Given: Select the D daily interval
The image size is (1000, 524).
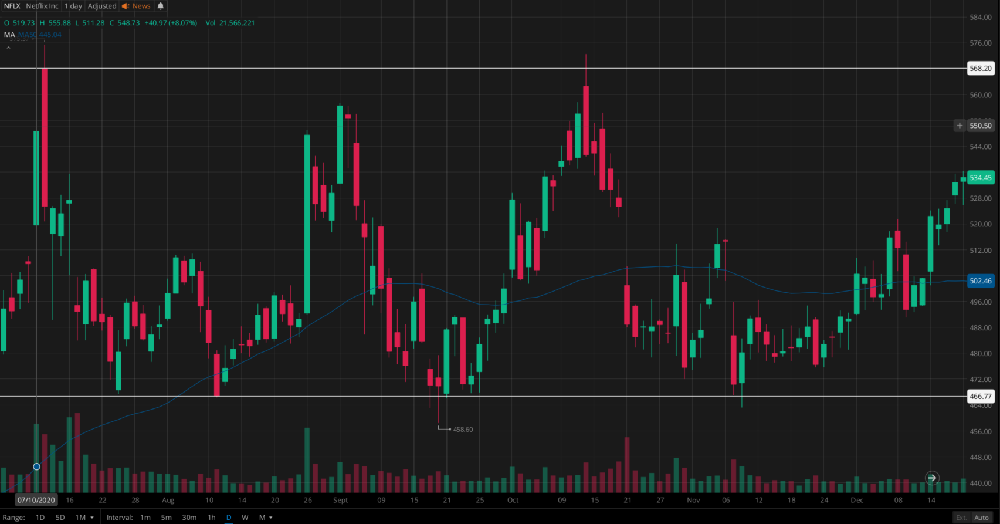Looking at the screenshot, I should [229, 518].
